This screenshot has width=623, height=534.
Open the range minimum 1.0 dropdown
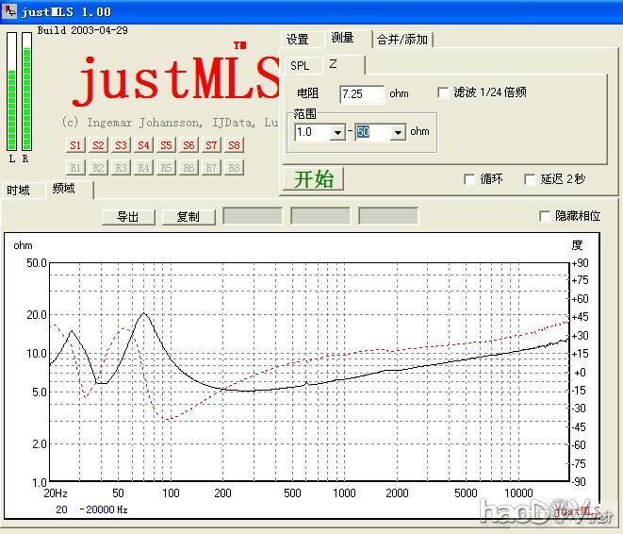[x=337, y=133]
